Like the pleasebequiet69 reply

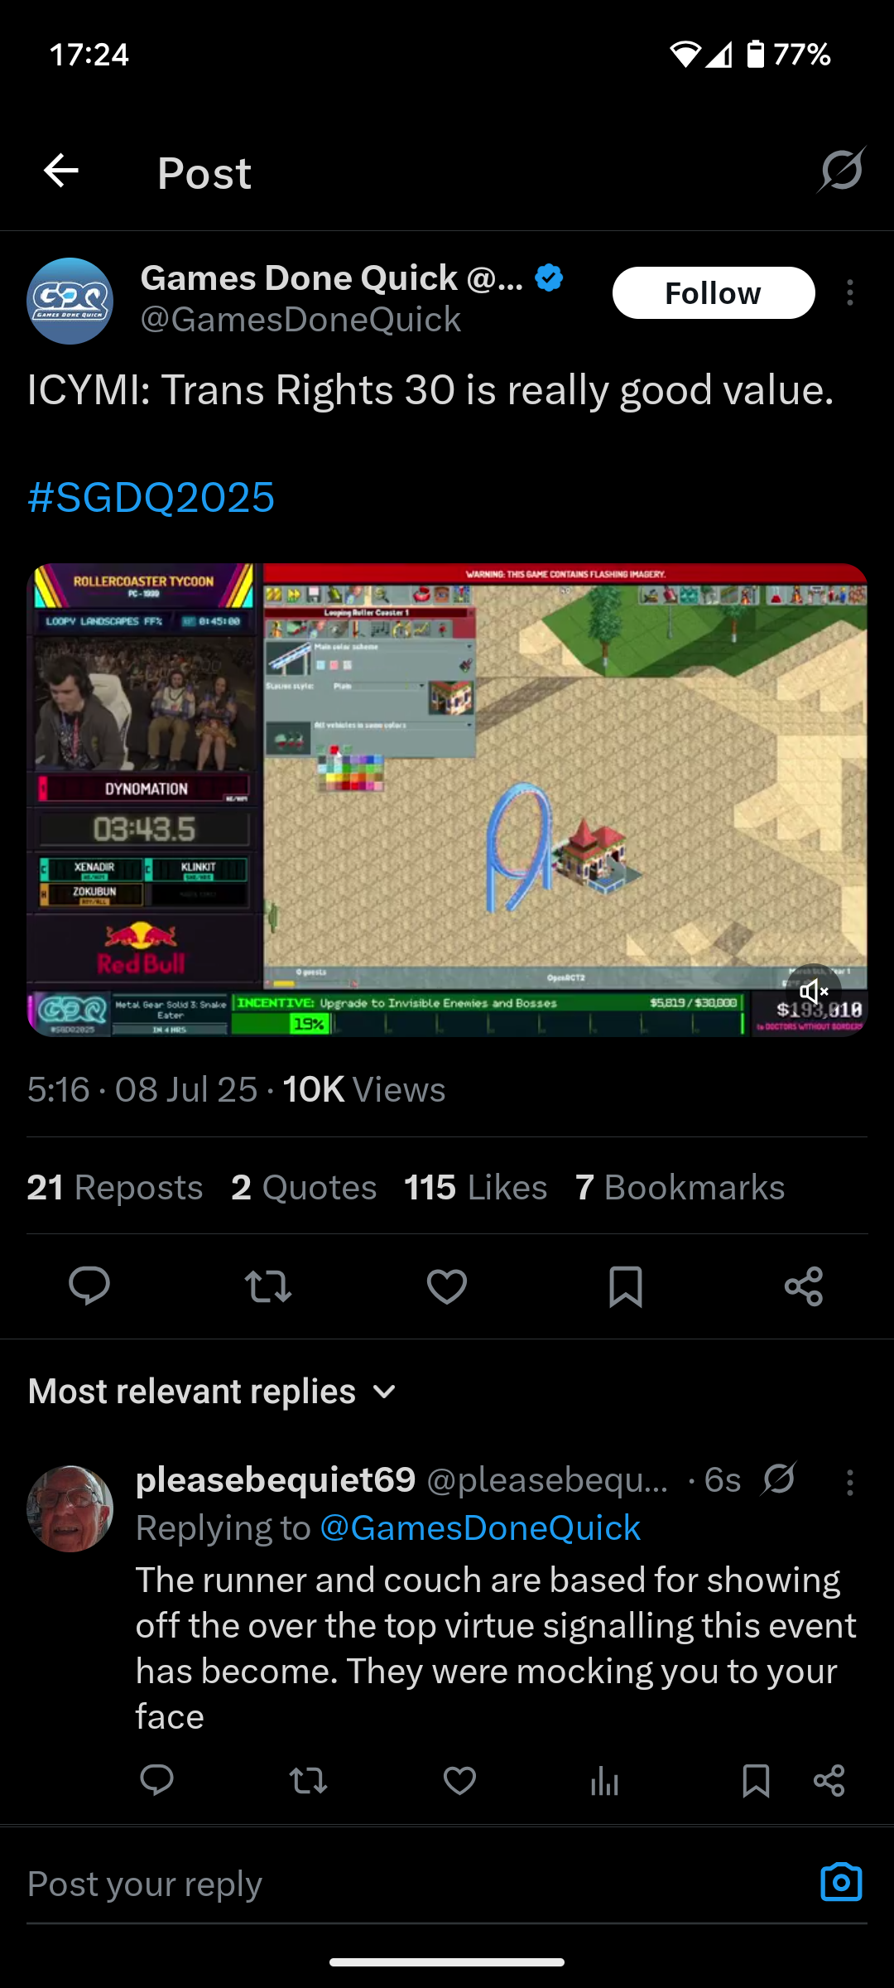(x=459, y=1780)
